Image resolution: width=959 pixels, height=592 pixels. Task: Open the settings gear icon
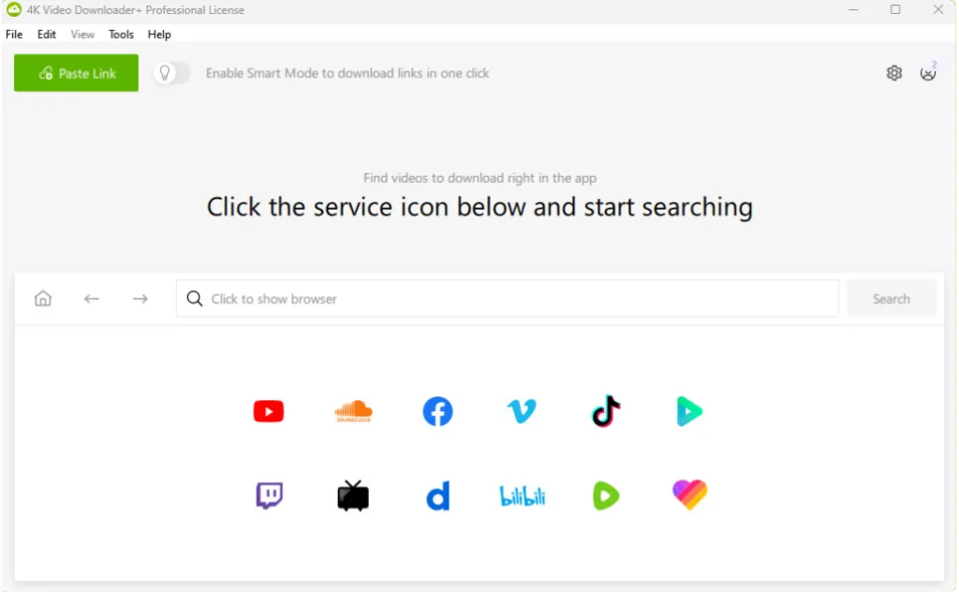[x=894, y=73]
